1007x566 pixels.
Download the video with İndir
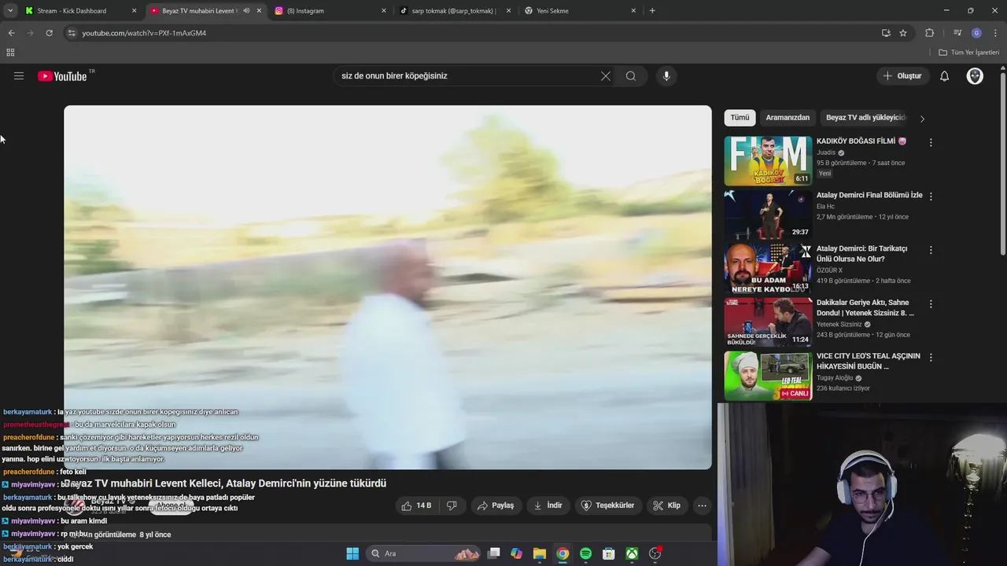[x=548, y=505]
